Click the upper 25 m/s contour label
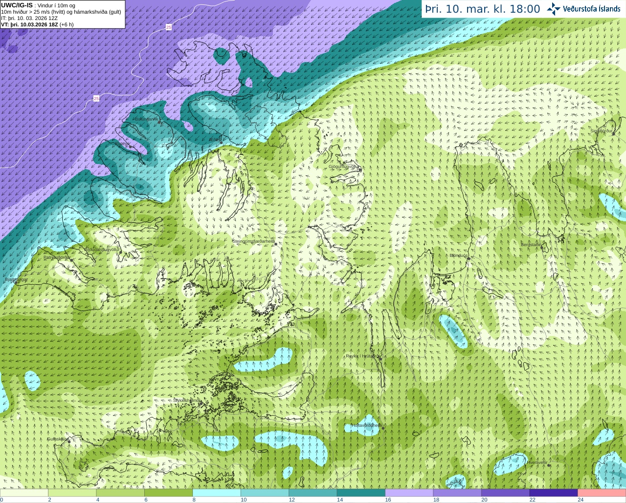This screenshot has width=626, height=503. [169, 27]
